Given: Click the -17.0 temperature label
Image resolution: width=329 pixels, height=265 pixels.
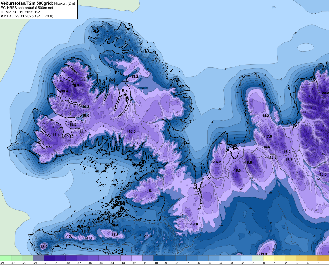Looking at the screenshot, I should (268, 137).
